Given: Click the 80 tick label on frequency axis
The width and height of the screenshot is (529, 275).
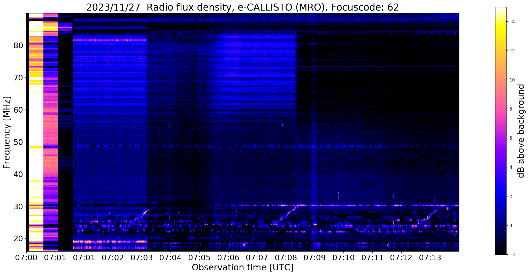Looking at the screenshot, I should click(x=18, y=46).
